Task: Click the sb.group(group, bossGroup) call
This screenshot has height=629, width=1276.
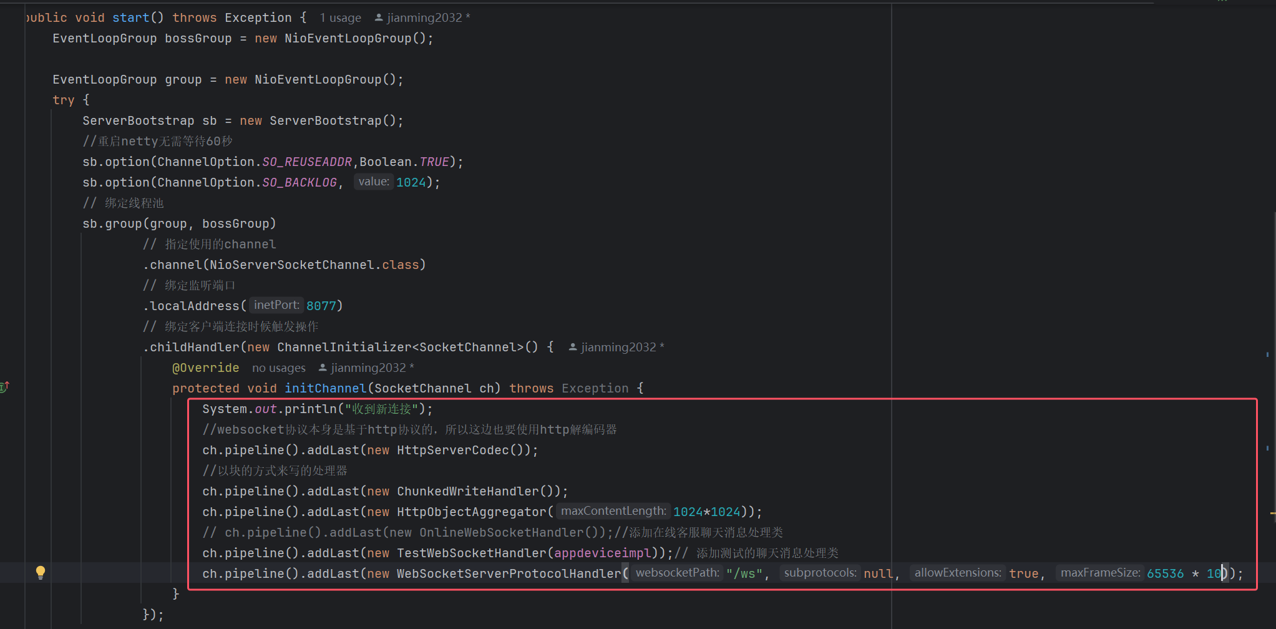Action: point(179,224)
